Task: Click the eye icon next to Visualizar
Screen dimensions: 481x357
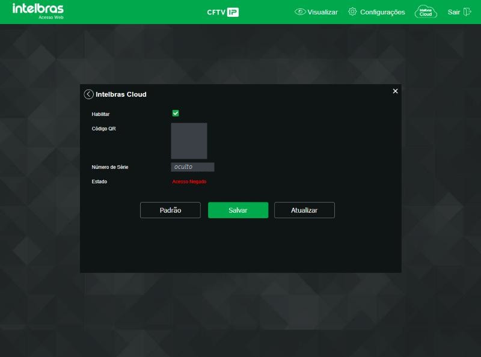Action: (300, 12)
